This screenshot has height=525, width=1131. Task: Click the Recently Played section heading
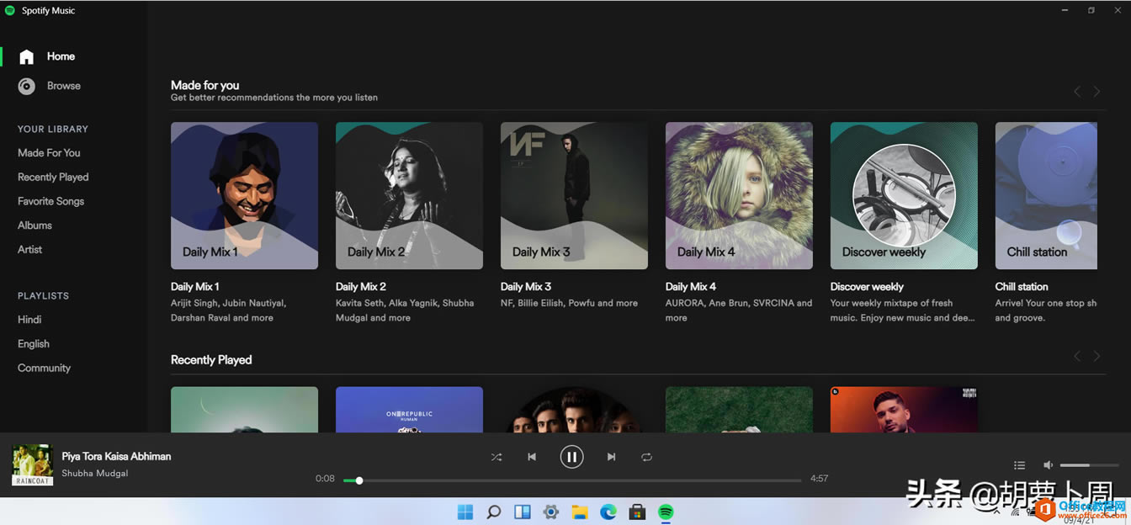click(211, 360)
